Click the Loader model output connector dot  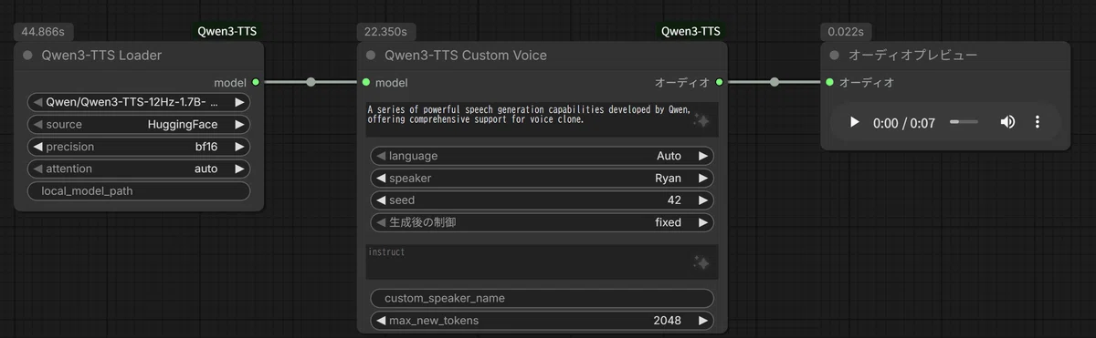click(x=256, y=82)
